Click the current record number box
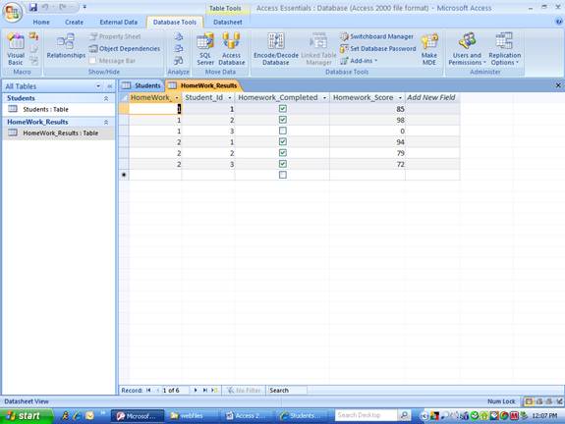 tap(175, 391)
